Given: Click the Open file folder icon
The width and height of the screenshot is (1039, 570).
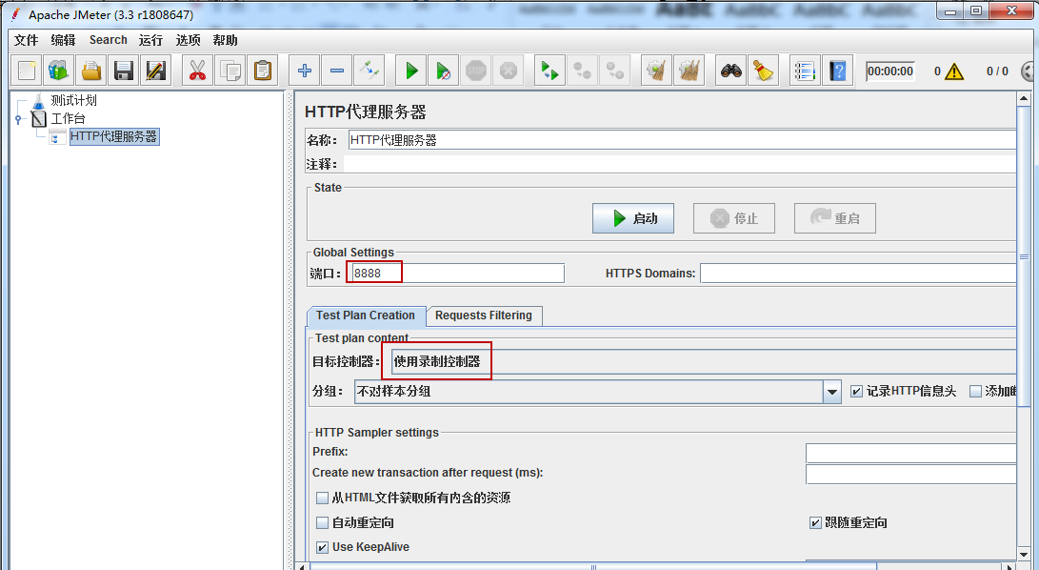Looking at the screenshot, I should tap(91, 71).
